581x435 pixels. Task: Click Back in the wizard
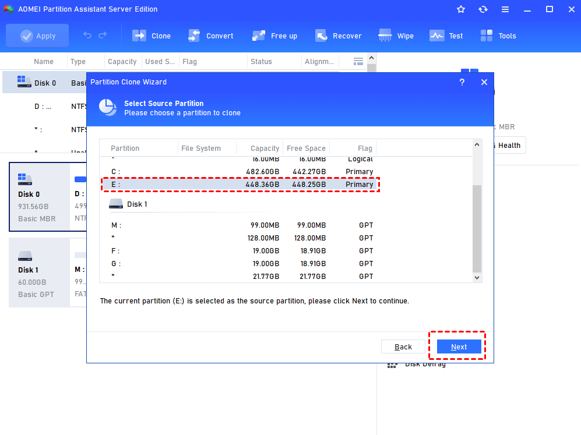[x=403, y=347]
